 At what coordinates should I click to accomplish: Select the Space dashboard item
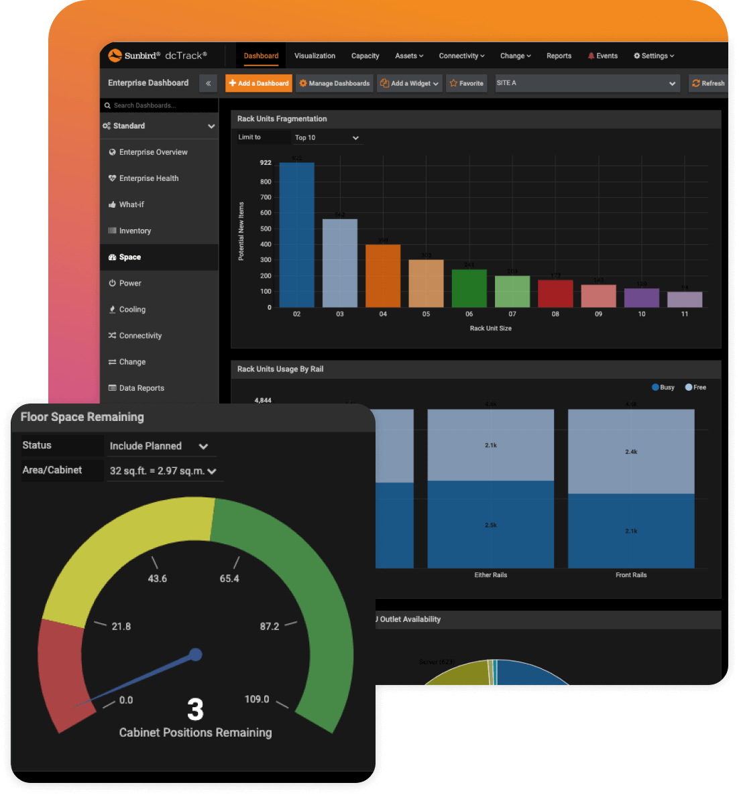[x=159, y=257]
